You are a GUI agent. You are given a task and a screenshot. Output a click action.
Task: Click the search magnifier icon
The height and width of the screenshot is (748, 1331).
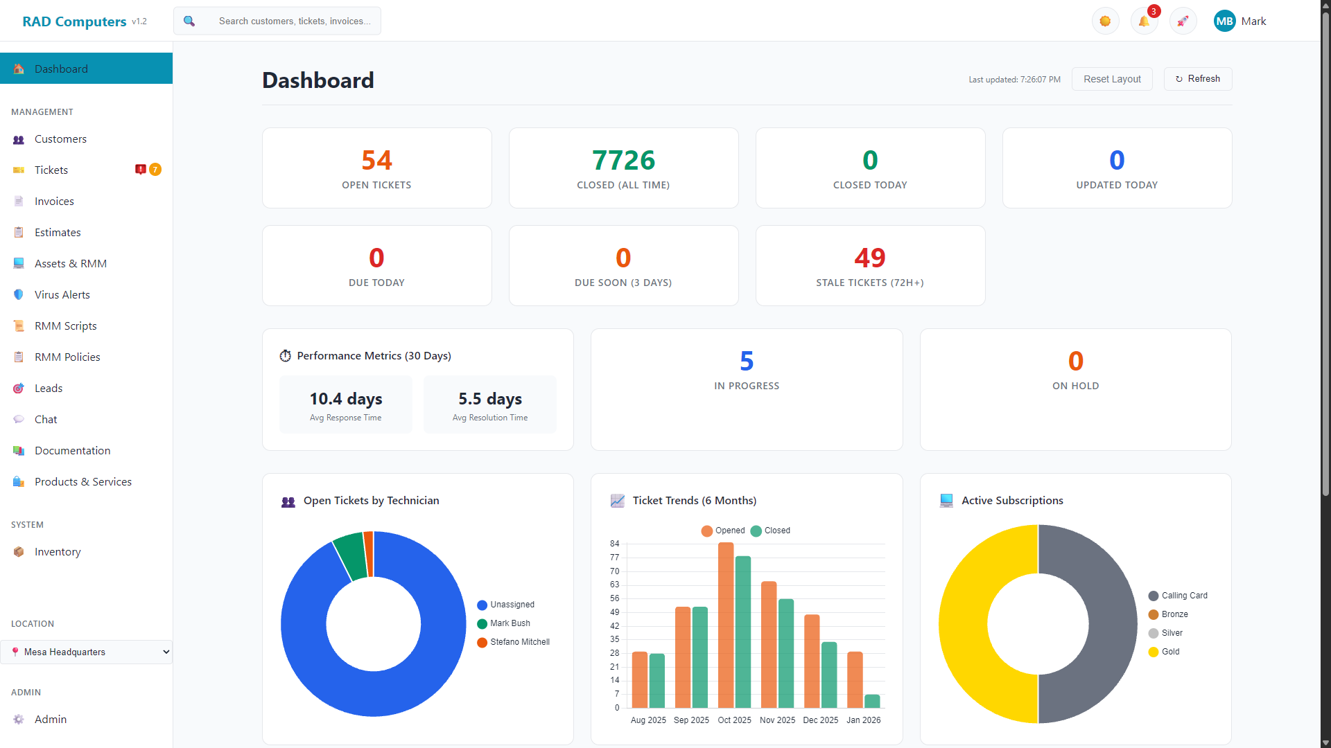tap(189, 21)
